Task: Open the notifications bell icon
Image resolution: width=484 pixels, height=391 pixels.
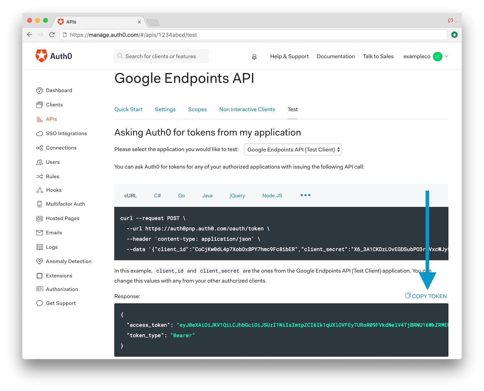Action: pyautogui.click(x=254, y=57)
